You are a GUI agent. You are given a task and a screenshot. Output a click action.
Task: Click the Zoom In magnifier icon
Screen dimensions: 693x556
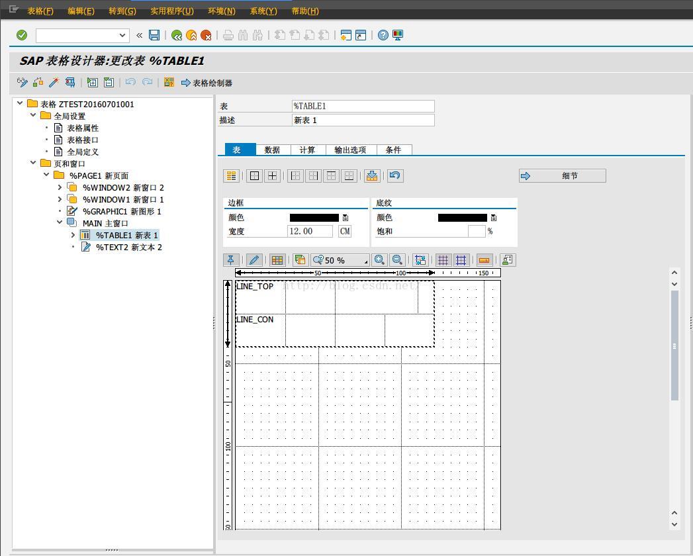click(x=379, y=260)
